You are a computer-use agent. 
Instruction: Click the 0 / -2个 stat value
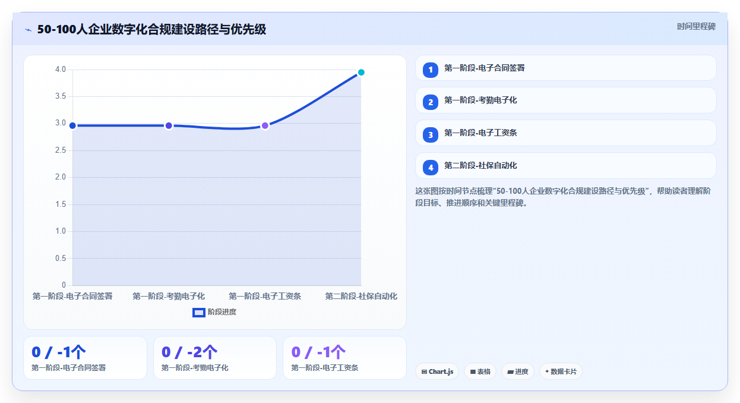(x=189, y=352)
